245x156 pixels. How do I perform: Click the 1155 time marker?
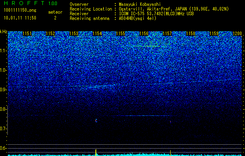(121, 34)
